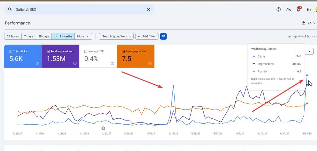Click the Performance heading
The width and height of the screenshot is (317, 151).
pos(18,23)
